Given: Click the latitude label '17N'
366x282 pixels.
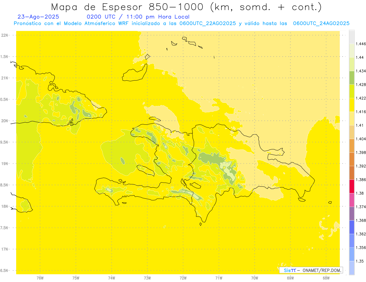Looking at the screenshot, I should [5, 249].
